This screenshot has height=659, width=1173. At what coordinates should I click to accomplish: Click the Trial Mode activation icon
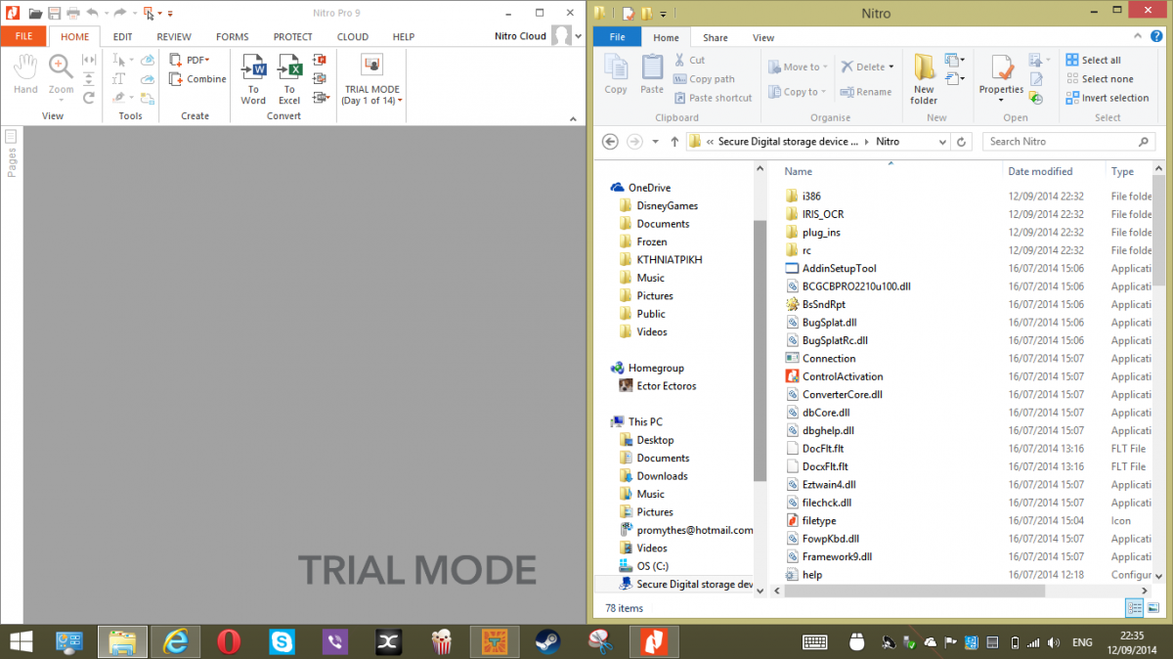pos(370,66)
